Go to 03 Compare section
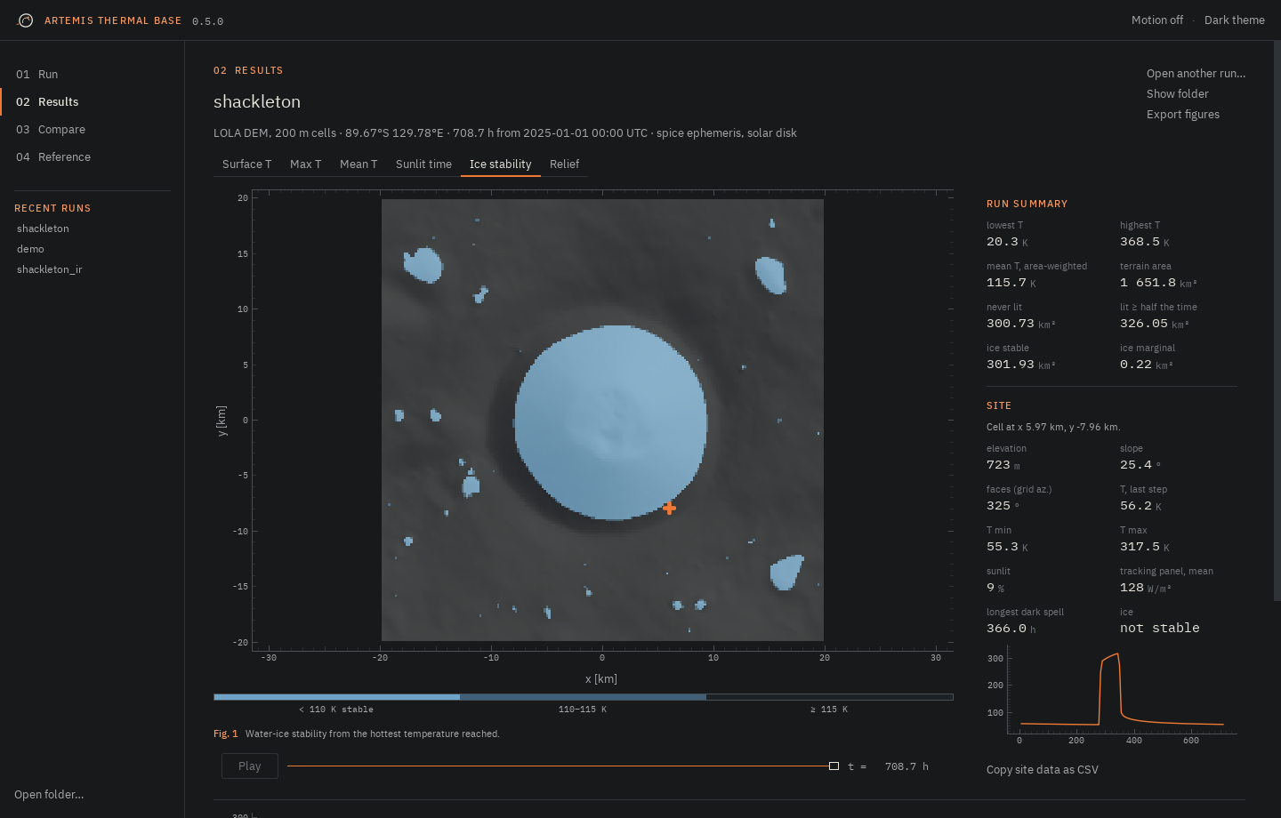This screenshot has height=818, width=1281. click(x=51, y=129)
